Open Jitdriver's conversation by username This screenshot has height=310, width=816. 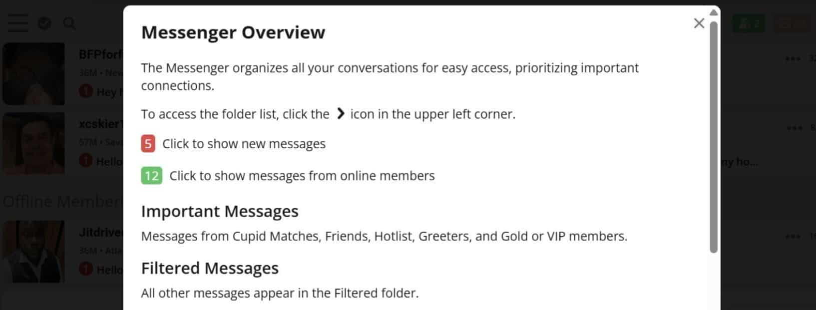coord(101,232)
